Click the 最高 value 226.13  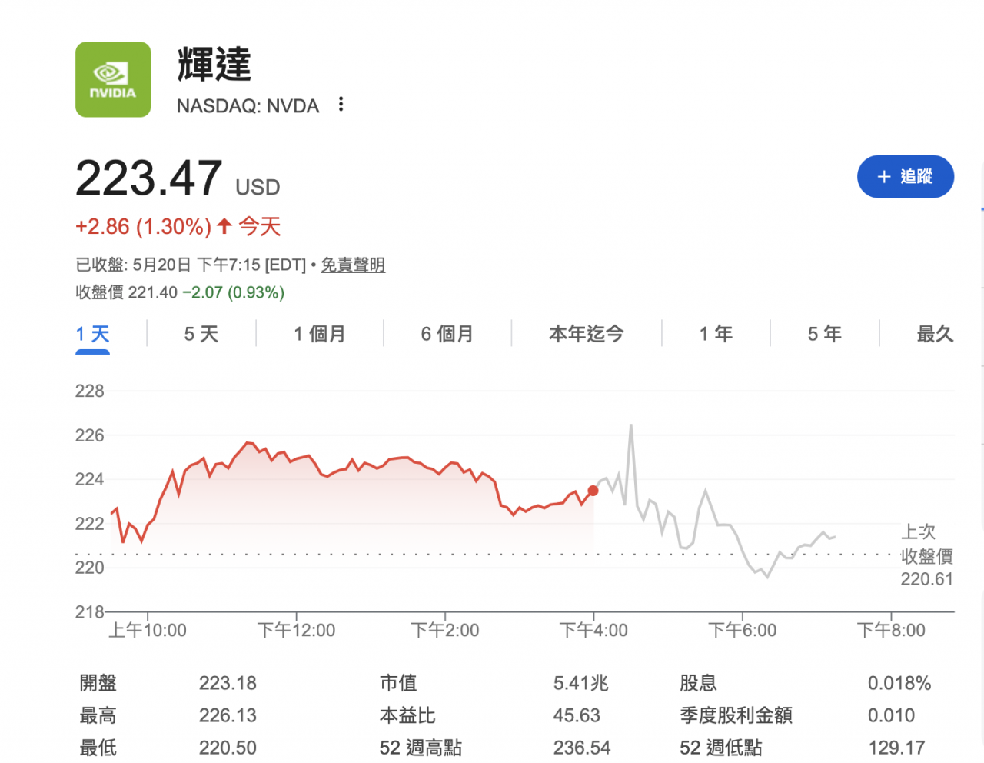pyautogui.click(x=228, y=715)
